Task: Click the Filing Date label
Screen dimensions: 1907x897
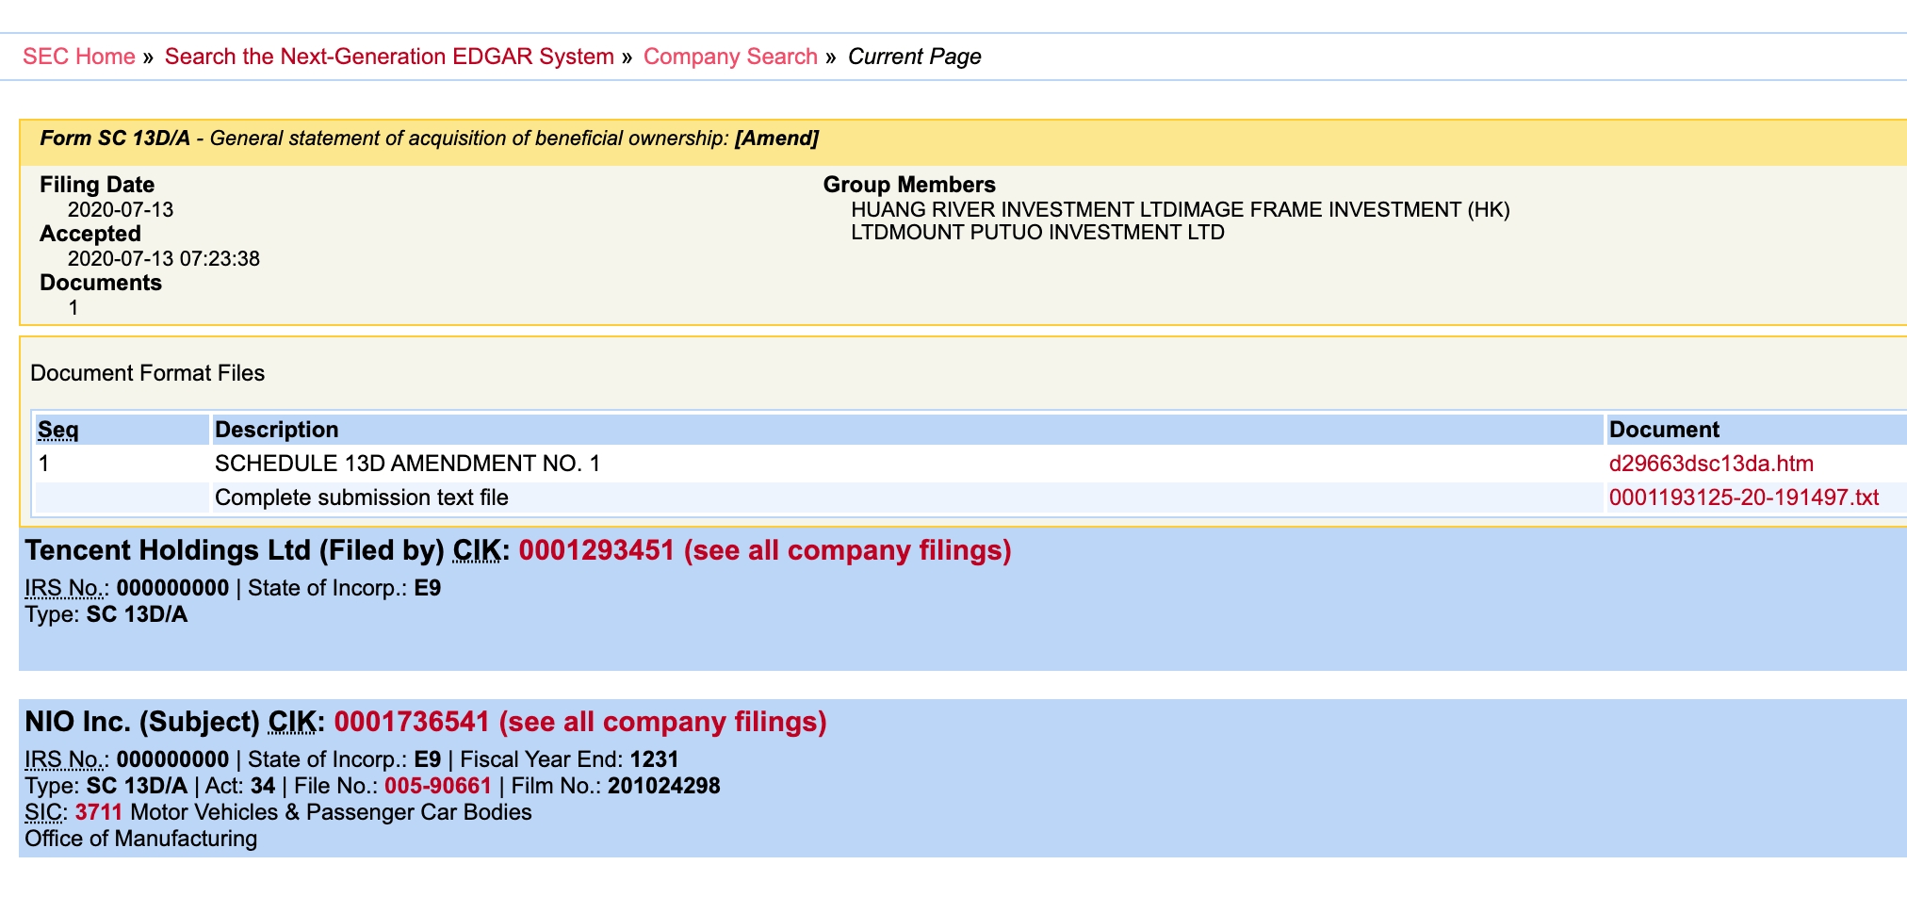Action: click(97, 185)
